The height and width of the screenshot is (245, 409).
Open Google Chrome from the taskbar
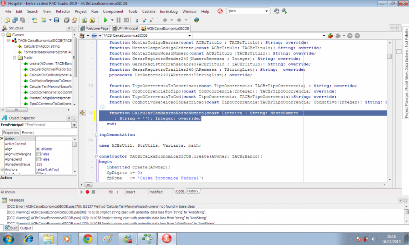coord(88,238)
